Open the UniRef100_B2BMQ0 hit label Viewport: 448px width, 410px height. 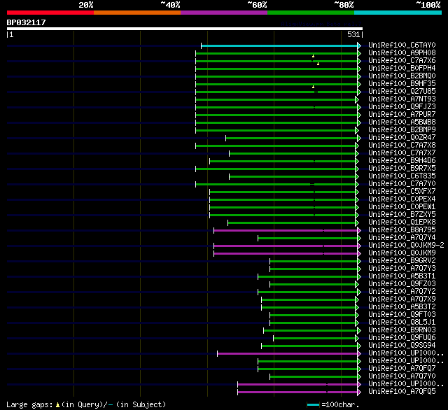click(402, 76)
